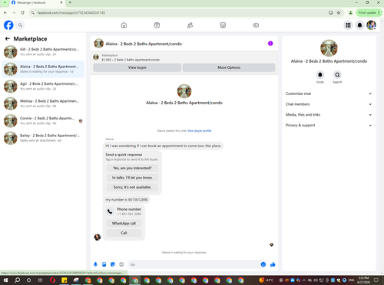Open the Gaming tab icon

(x=256, y=25)
